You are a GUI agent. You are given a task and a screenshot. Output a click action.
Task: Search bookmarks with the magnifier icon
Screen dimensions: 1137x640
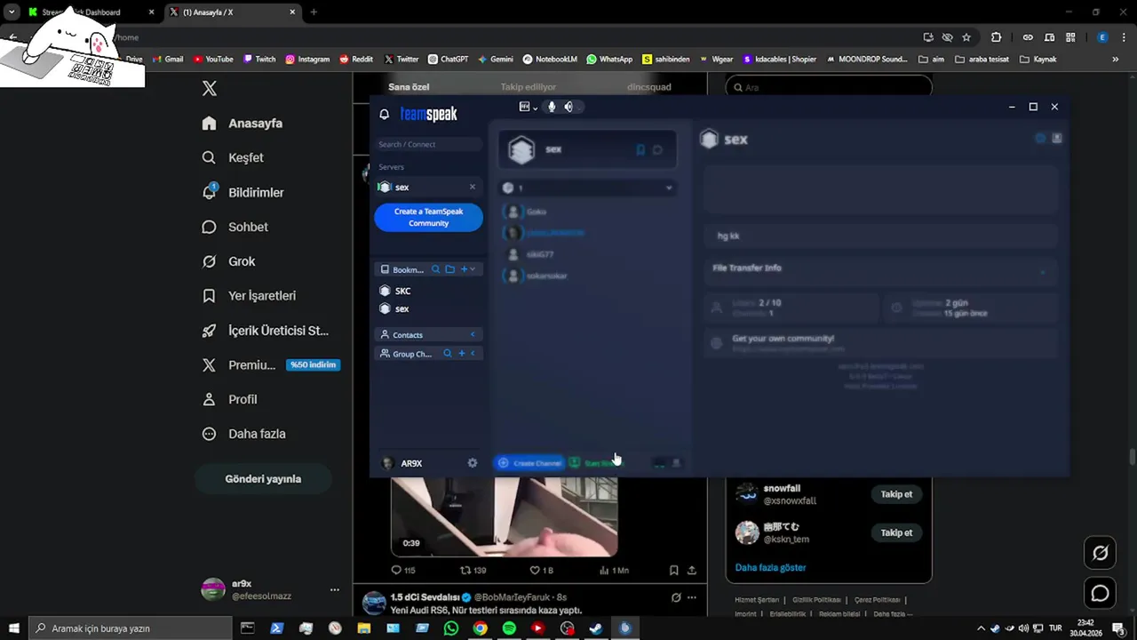click(435, 269)
